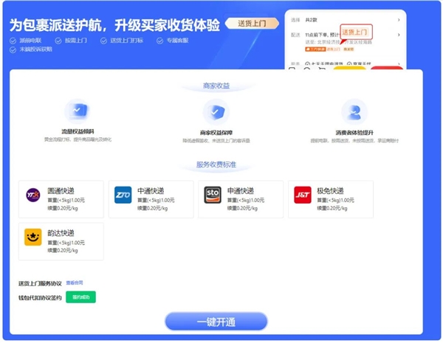Expand the 选择 共2款 row arrow
Screen dimensions: 443x343
click(x=399, y=18)
